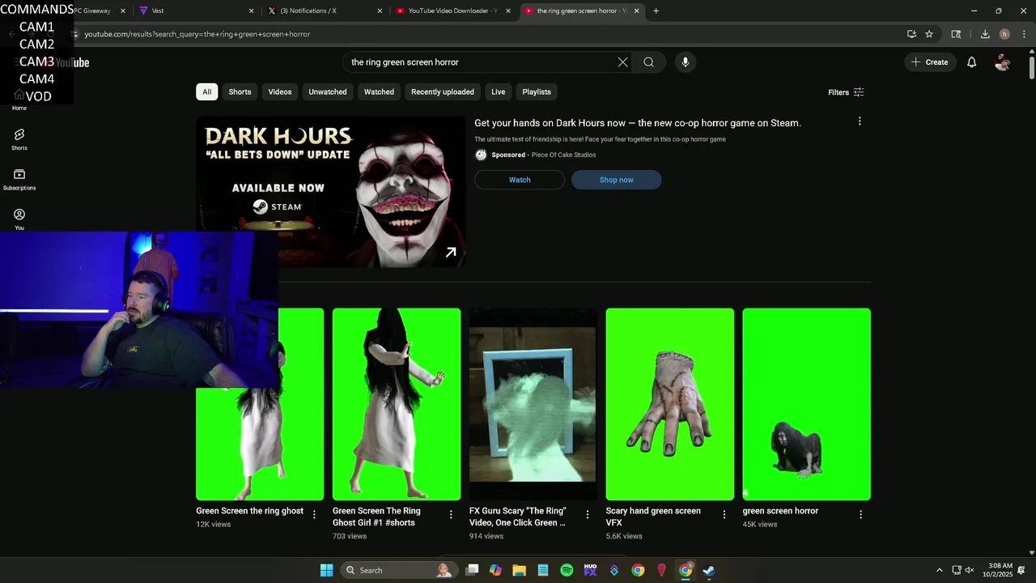Open options for Green Screen the ring ghost
Viewport: 1036px width, 583px height.
pyautogui.click(x=315, y=514)
